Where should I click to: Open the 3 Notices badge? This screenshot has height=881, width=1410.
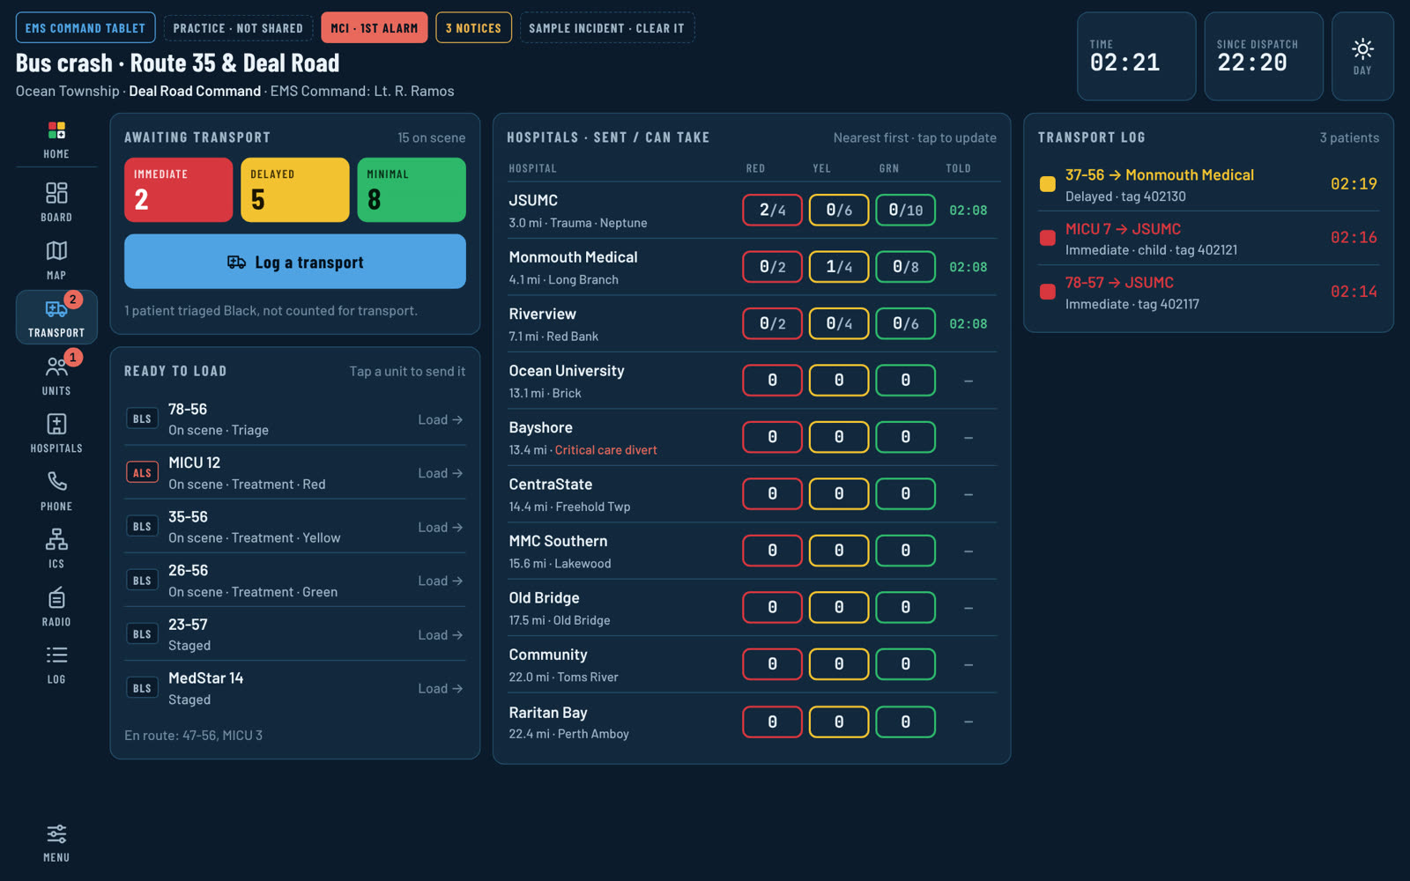pyautogui.click(x=473, y=28)
